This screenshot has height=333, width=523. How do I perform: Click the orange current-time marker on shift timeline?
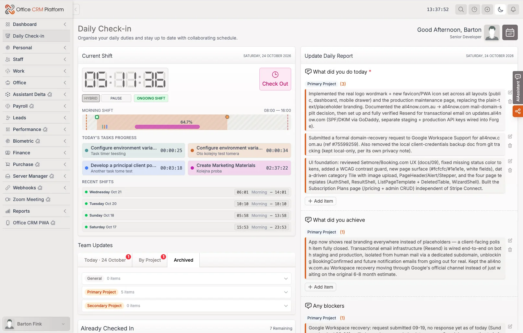227,117
